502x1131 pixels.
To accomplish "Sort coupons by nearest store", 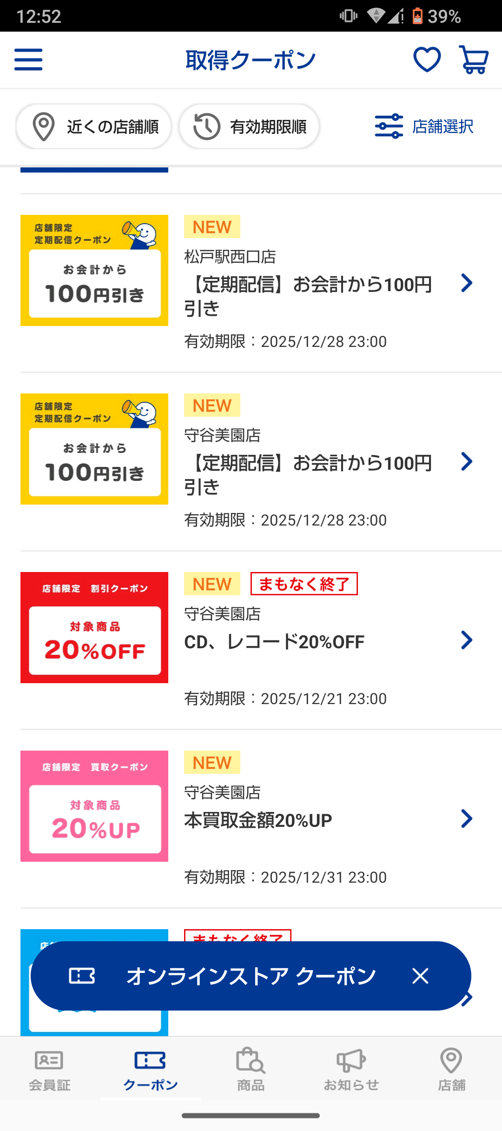I will click(x=94, y=126).
